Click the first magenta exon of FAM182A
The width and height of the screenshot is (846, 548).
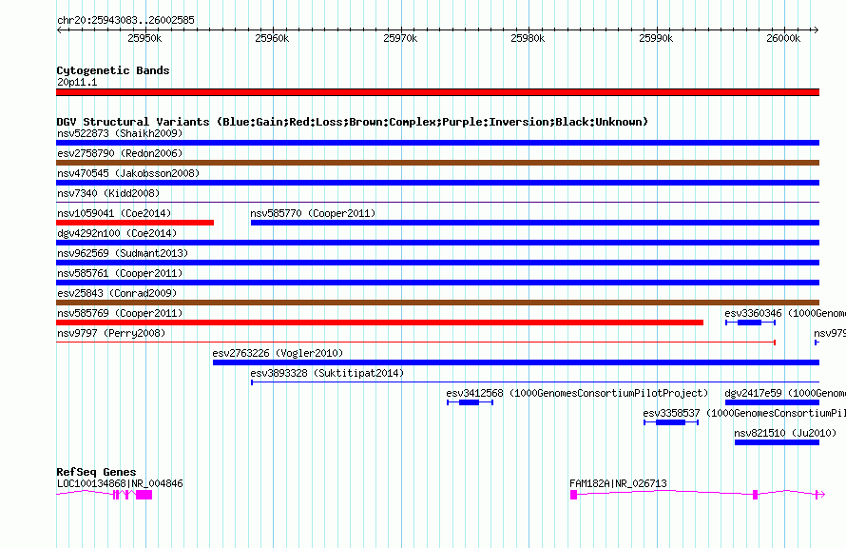click(573, 495)
